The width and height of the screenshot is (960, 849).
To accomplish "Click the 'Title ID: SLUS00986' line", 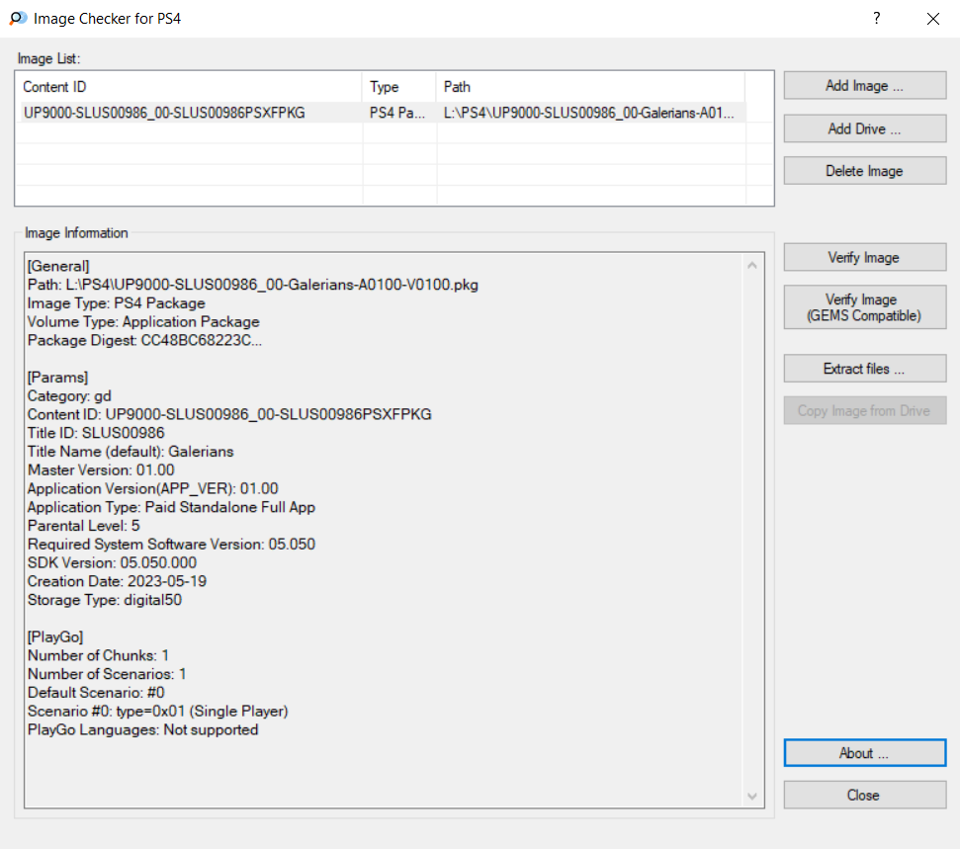I will point(96,433).
